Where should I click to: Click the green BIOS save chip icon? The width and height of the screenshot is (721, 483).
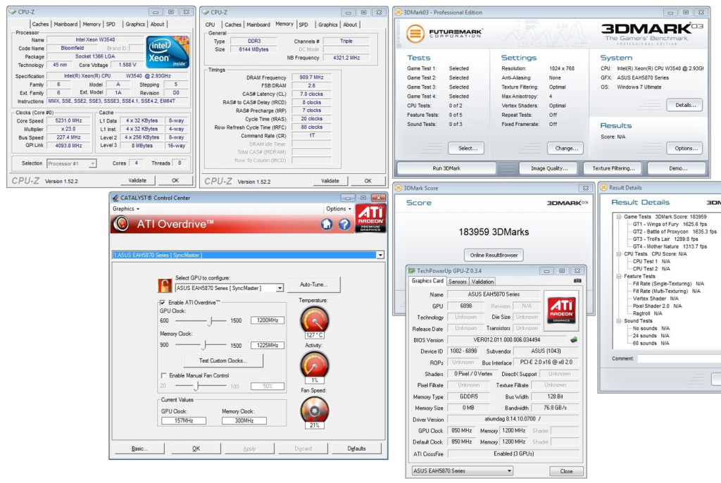574,340
